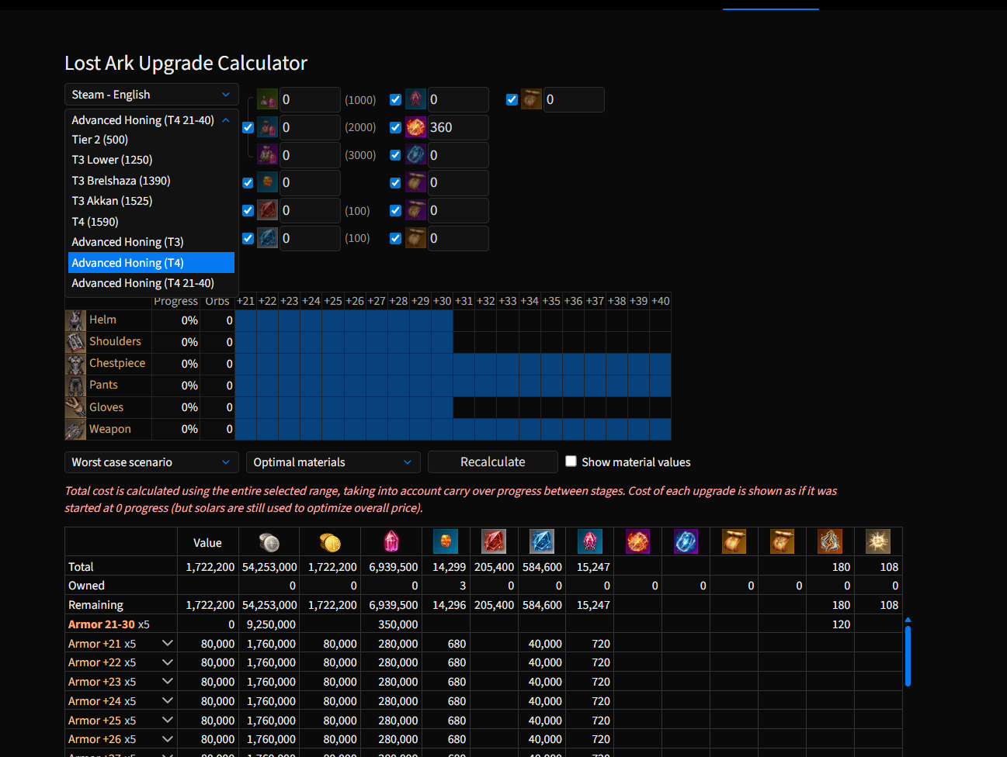Enable Show material values checkbox
1007x757 pixels.
[x=571, y=461]
